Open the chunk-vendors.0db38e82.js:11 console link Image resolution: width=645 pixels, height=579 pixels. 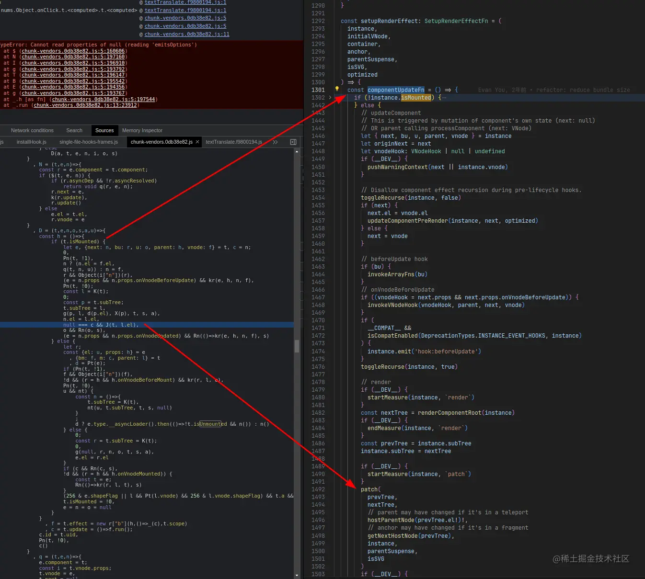click(x=187, y=34)
